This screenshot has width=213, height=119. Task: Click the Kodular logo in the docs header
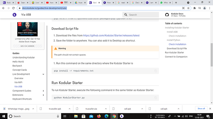point(15,15)
